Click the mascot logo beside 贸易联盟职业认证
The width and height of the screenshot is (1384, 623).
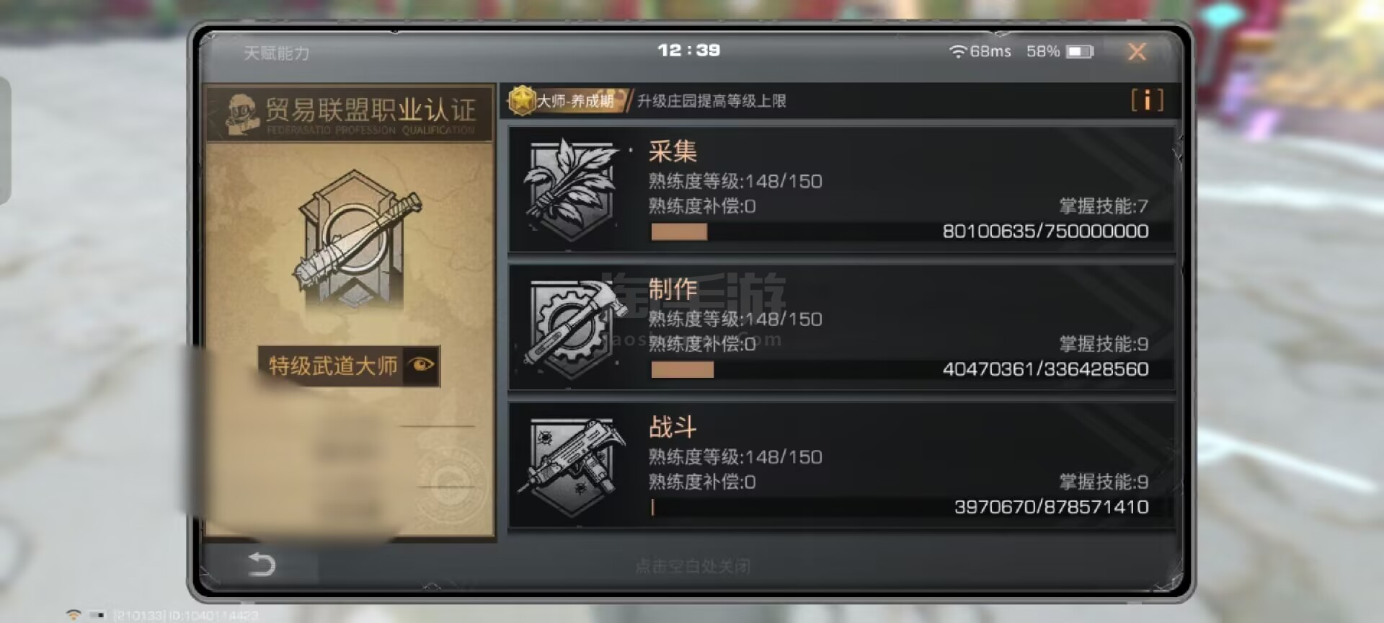point(241,114)
